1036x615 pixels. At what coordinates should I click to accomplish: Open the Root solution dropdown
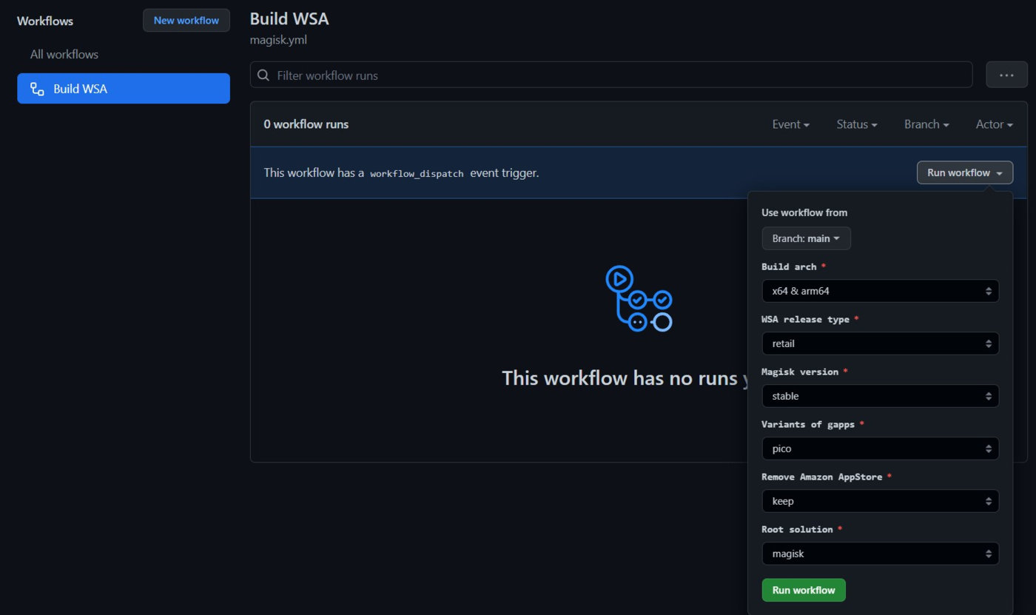[881, 554]
